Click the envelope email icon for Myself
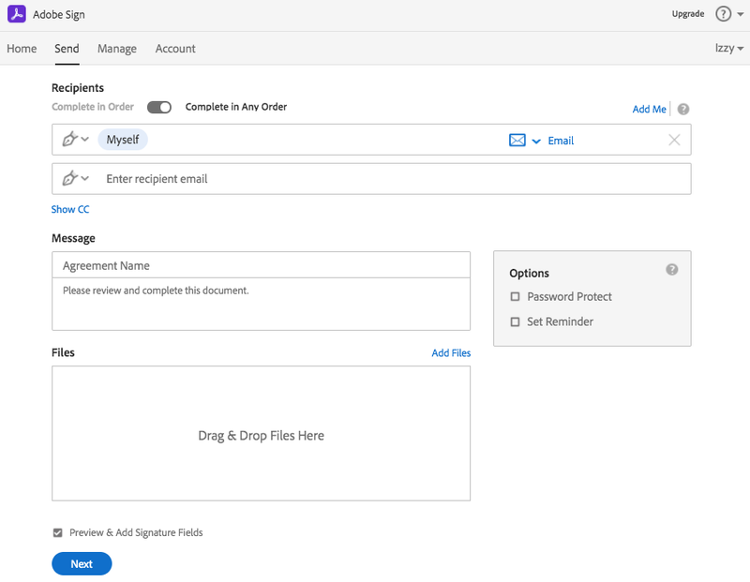The width and height of the screenshot is (750, 582). coord(517,141)
